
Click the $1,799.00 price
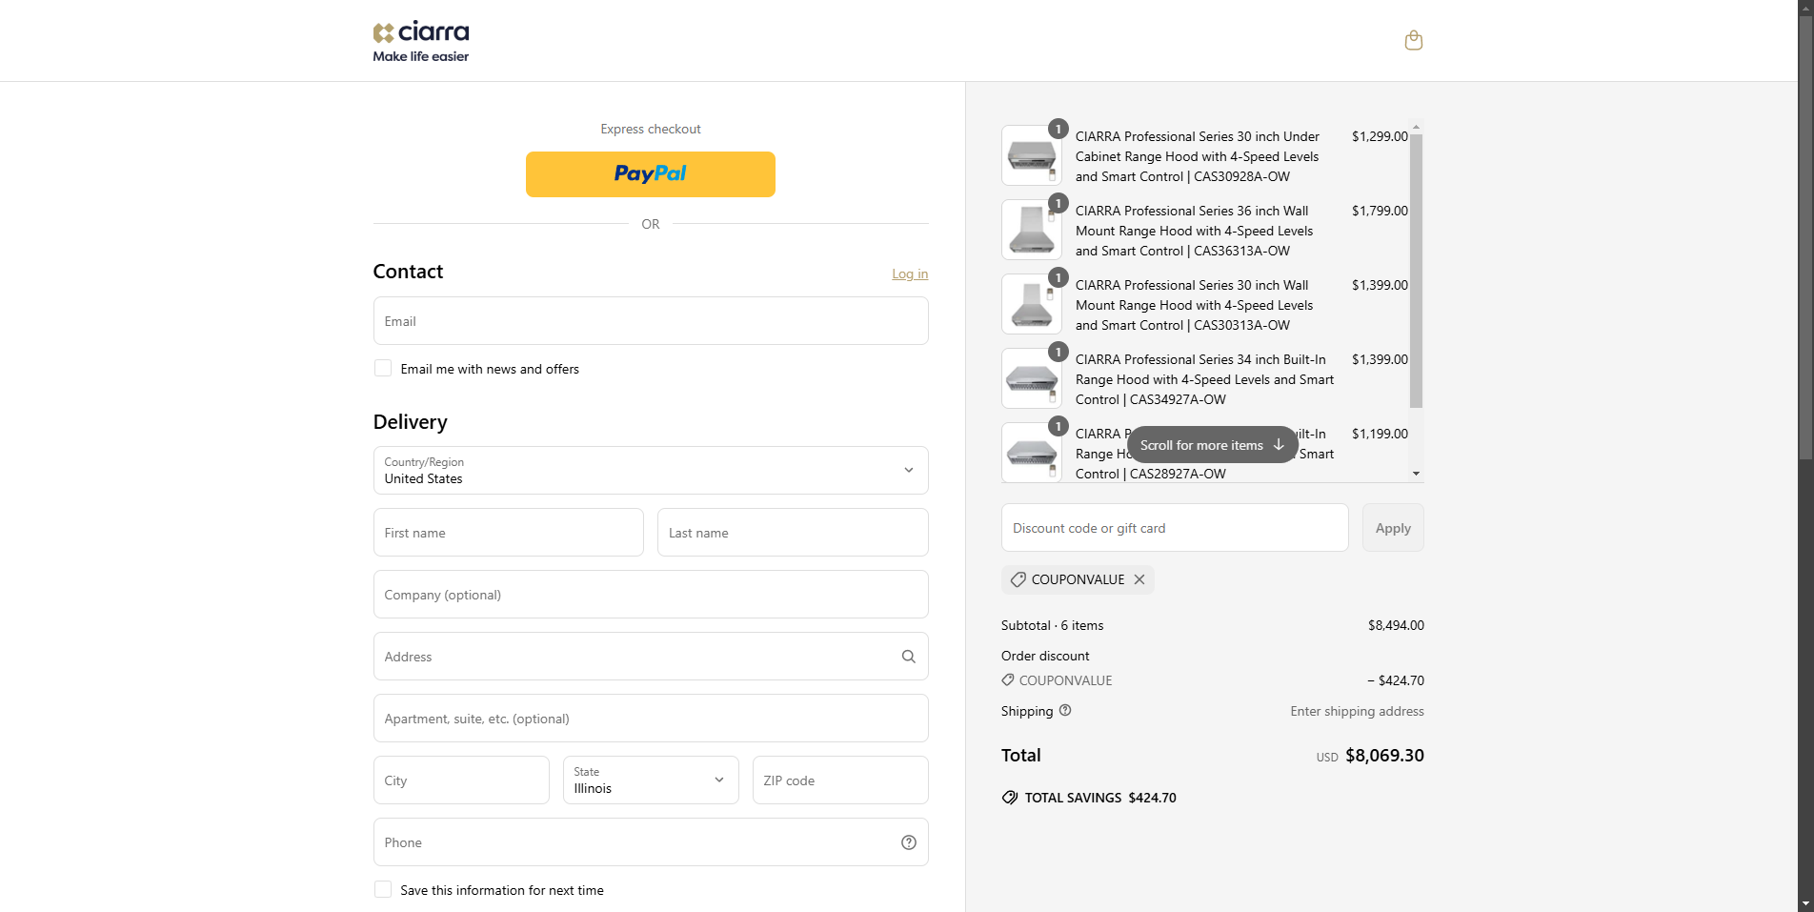pos(1380,211)
